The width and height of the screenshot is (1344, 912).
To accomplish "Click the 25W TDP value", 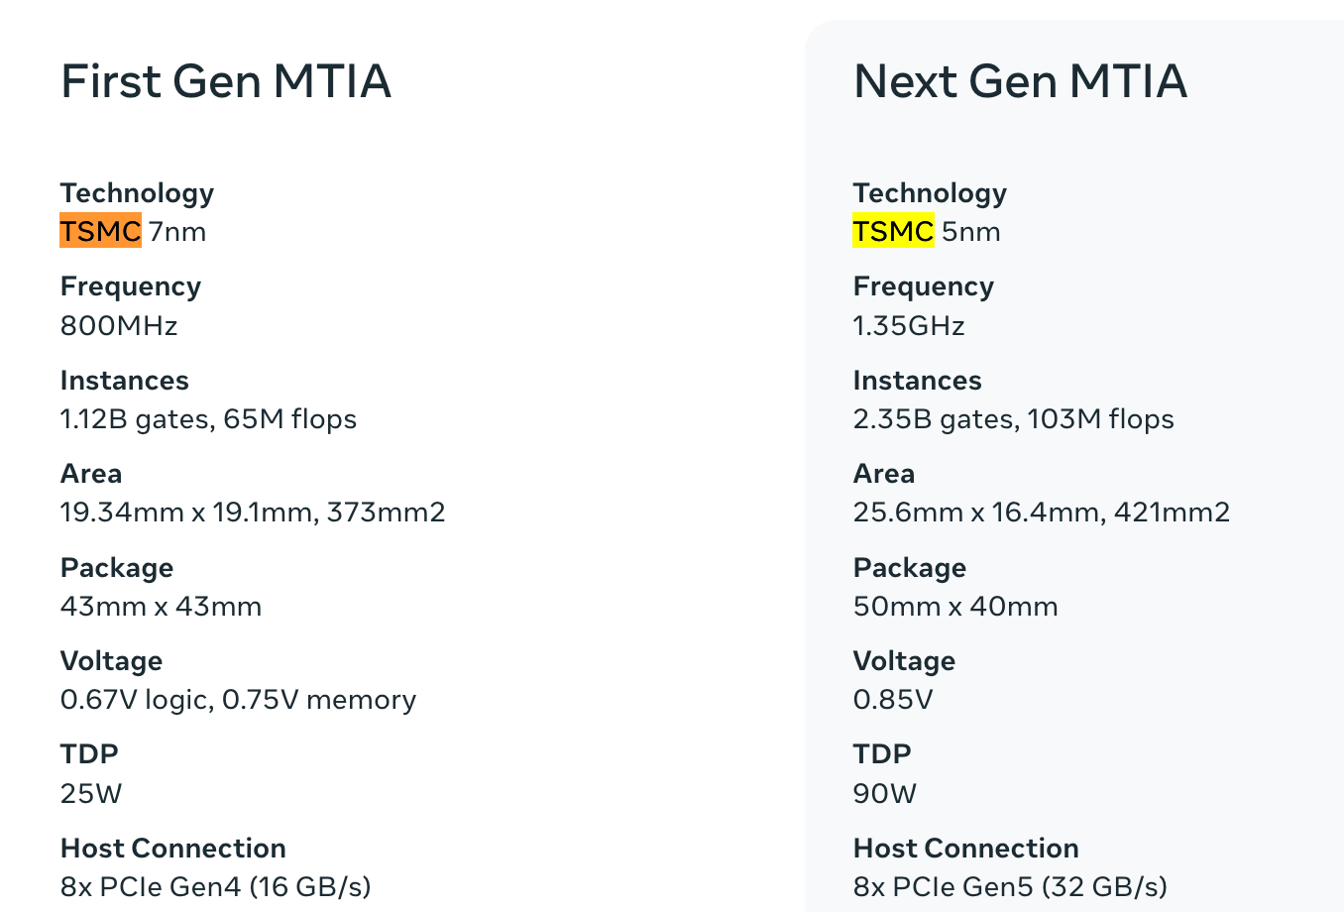I will [91, 794].
